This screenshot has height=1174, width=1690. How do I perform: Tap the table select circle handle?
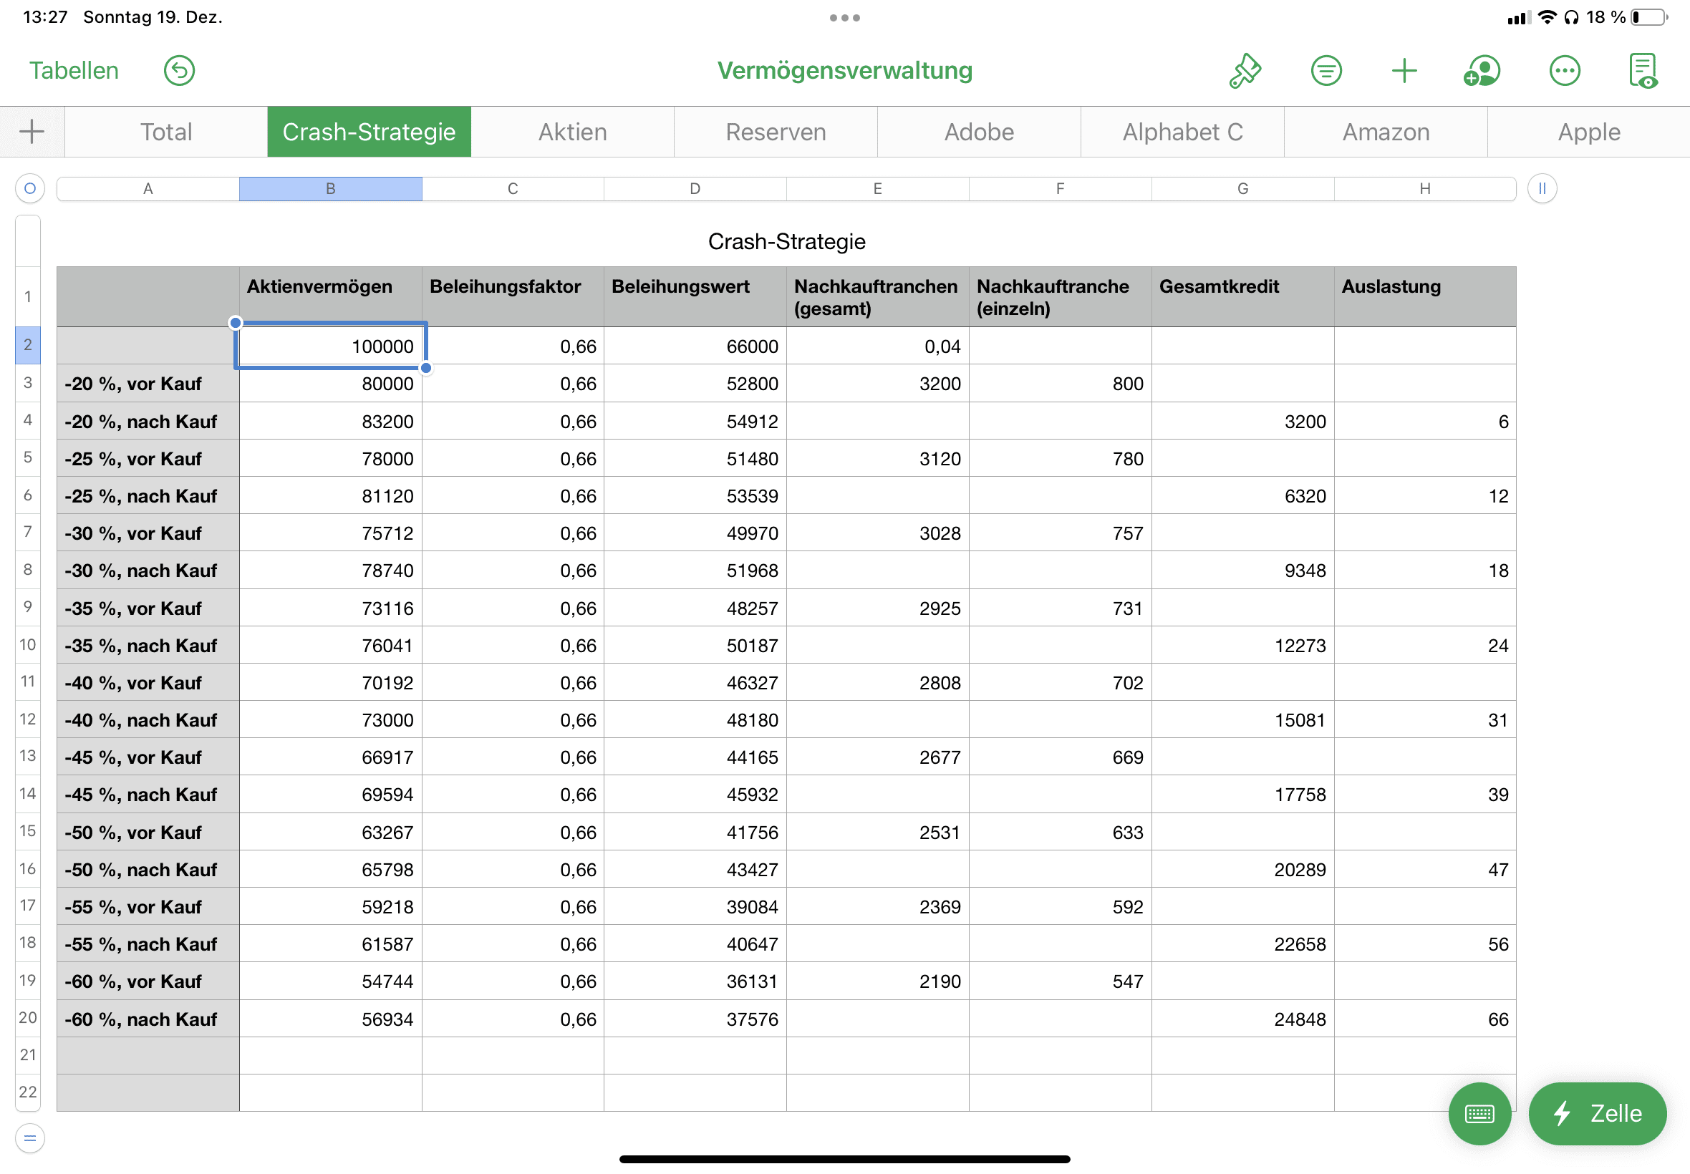pyautogui.click(x=30, y=189)
